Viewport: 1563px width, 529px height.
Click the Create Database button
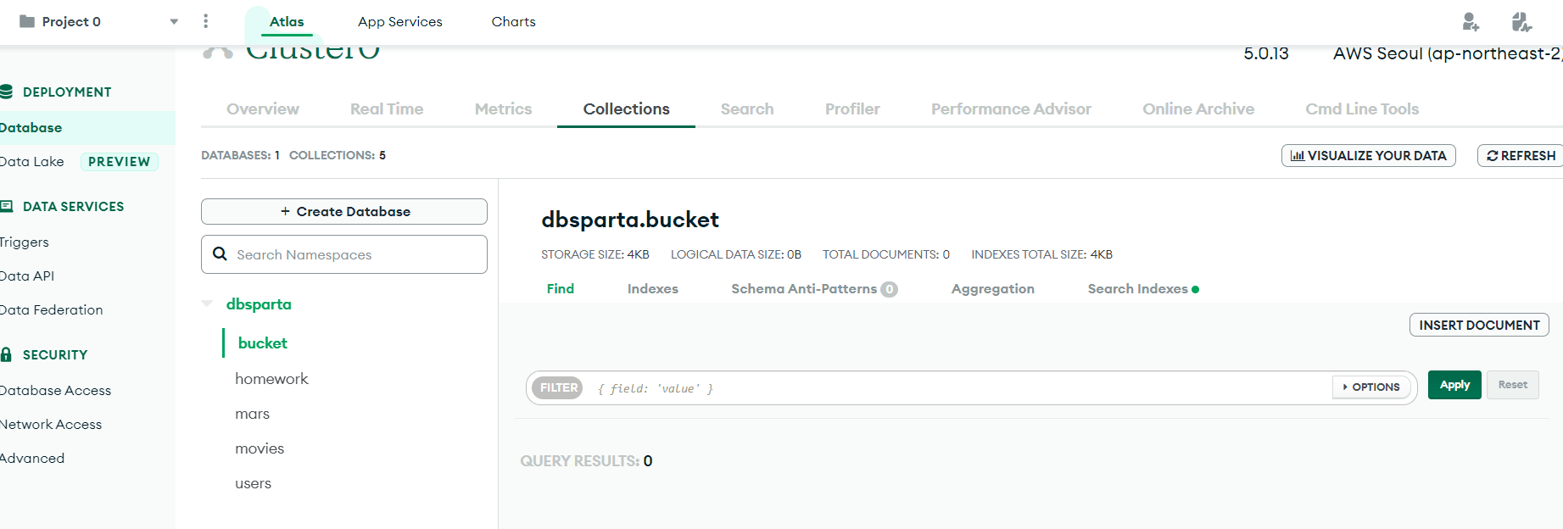344,211
